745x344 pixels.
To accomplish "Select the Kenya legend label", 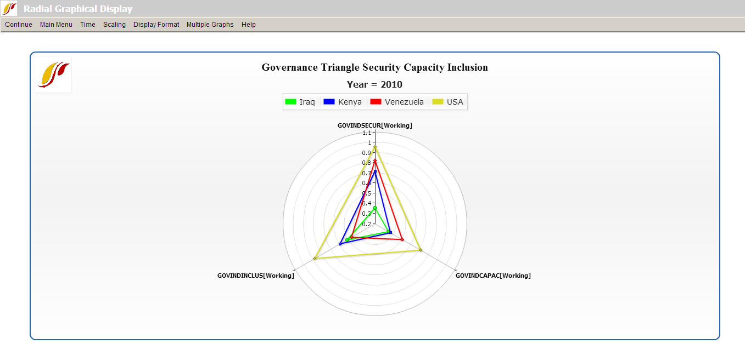I will point(350,102).
